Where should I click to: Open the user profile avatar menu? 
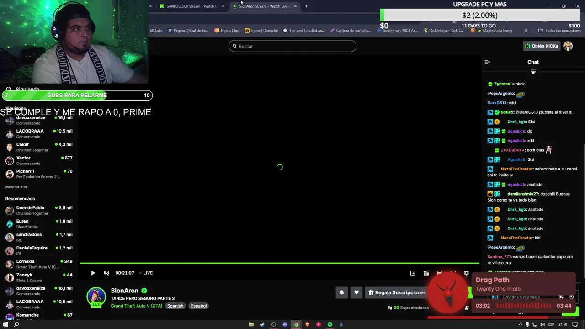click(568, 46)
